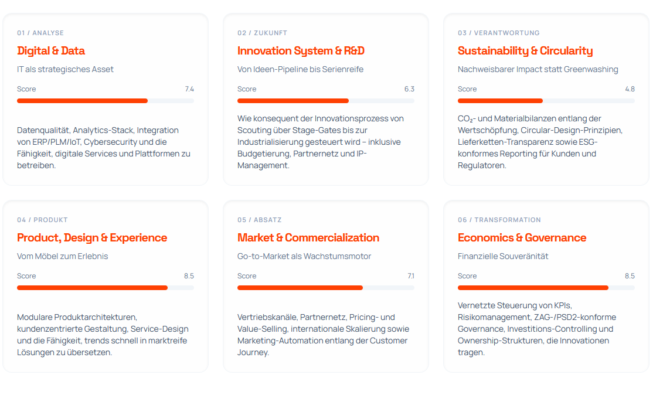Select the Sustainability & Circularity heading
Image resolution: width=663 pixels, height=395 pixels.
525,51
